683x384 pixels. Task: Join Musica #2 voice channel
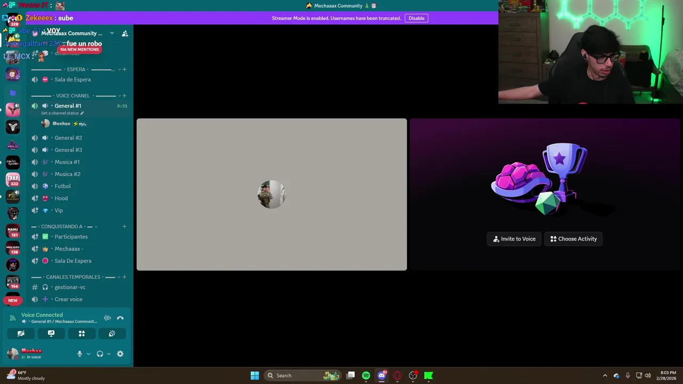point(79,174)
